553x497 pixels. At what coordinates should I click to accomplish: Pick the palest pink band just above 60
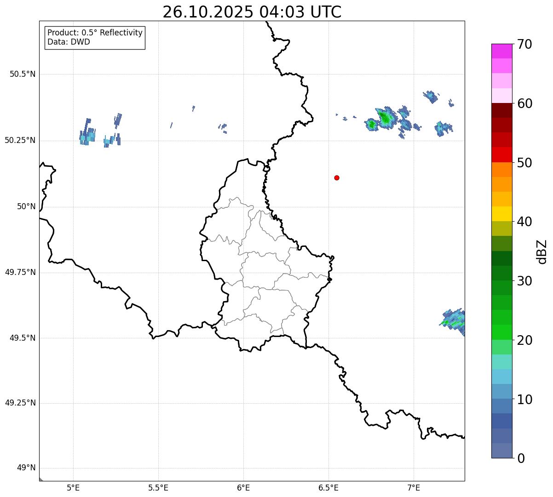501,96
